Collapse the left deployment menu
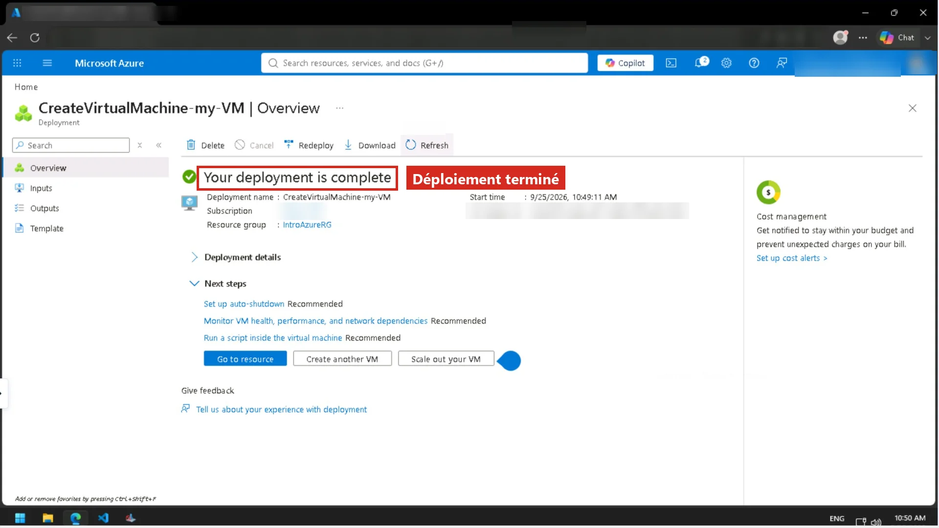939x528 pixels. [159, 145]
